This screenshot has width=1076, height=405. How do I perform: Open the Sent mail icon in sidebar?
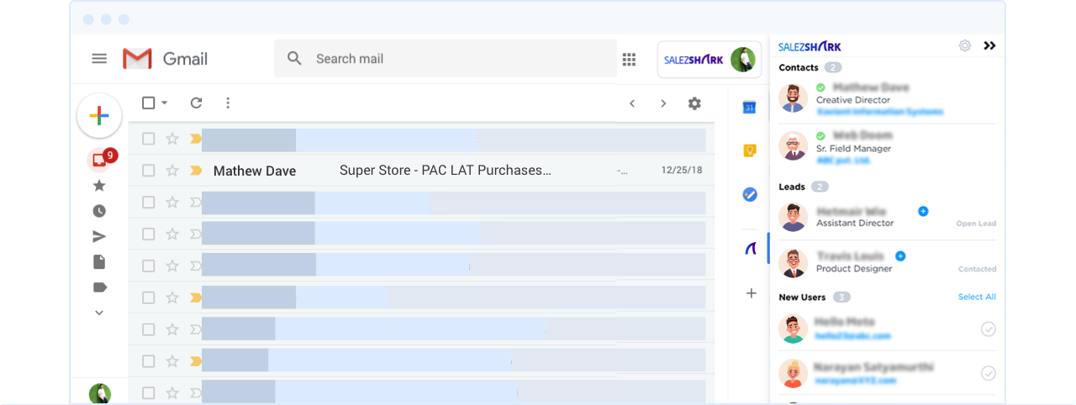[99, 237]
